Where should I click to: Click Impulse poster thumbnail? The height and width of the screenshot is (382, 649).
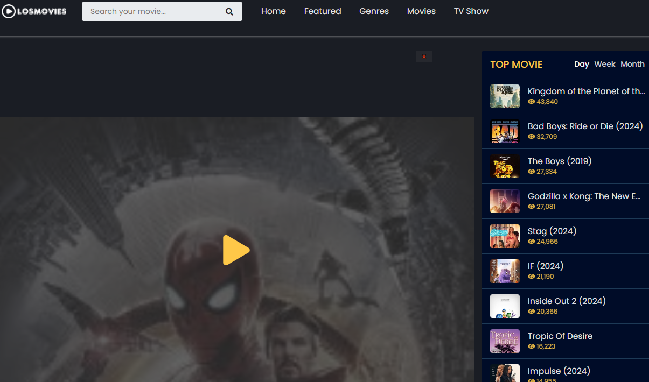(x=505, y=373)
